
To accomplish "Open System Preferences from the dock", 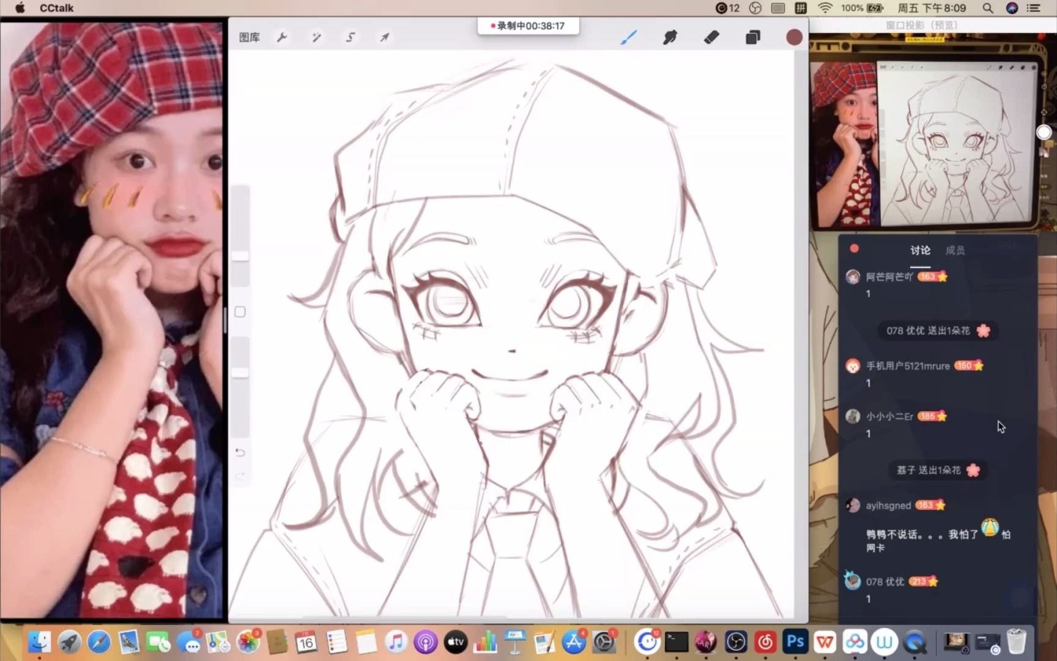I will coord(604,642).
